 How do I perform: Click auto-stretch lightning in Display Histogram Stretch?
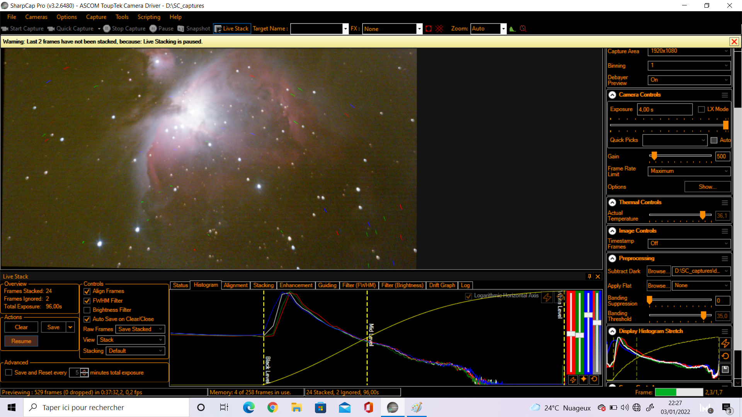point(725,343)
